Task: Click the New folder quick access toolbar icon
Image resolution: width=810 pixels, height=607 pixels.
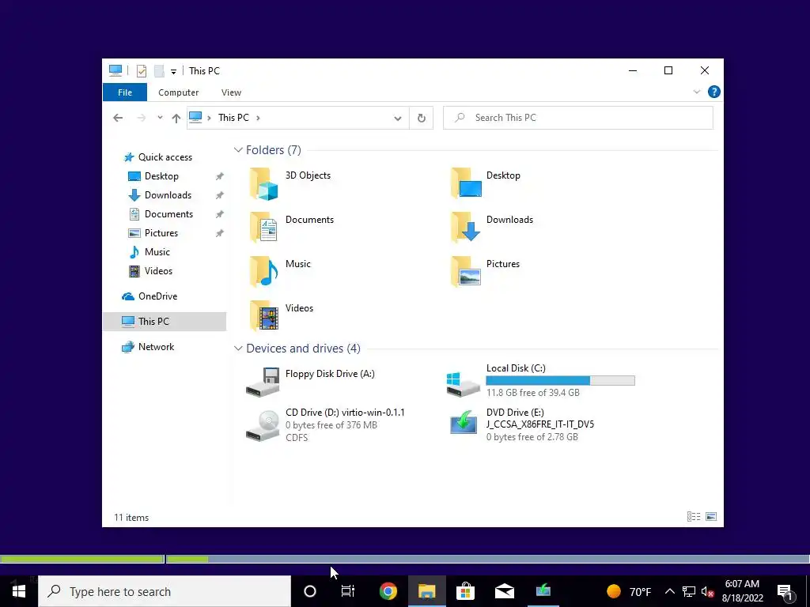Action: tap(159, 70)
